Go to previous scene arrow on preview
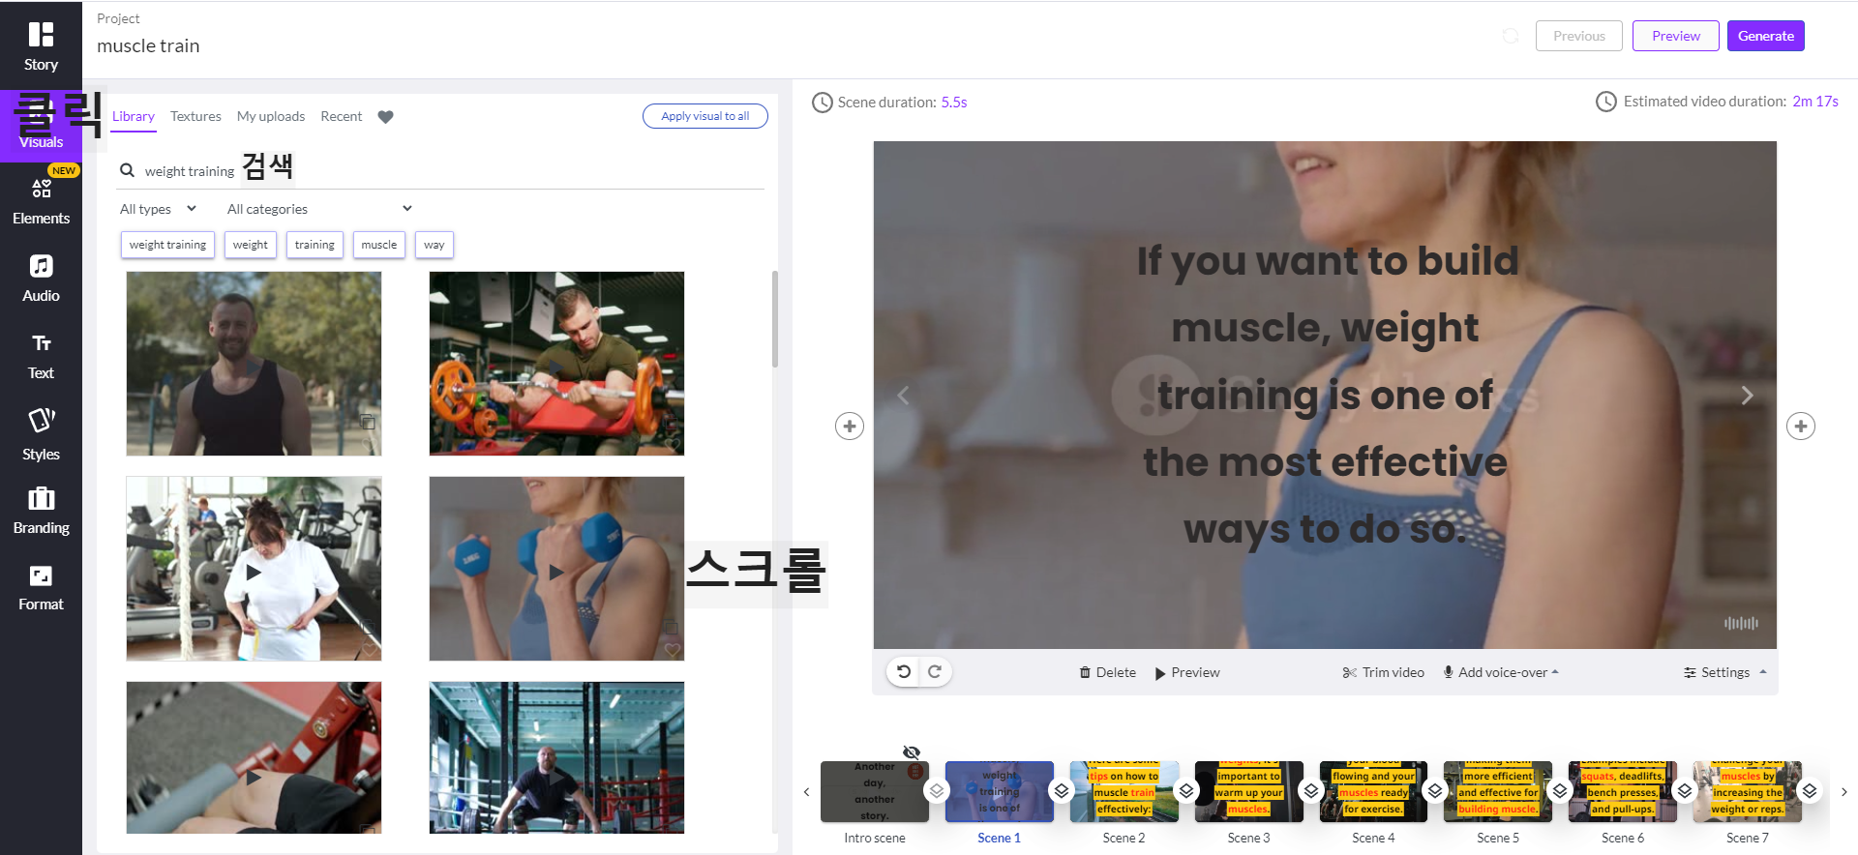1858x855 pixels. (x=903, y=395)
